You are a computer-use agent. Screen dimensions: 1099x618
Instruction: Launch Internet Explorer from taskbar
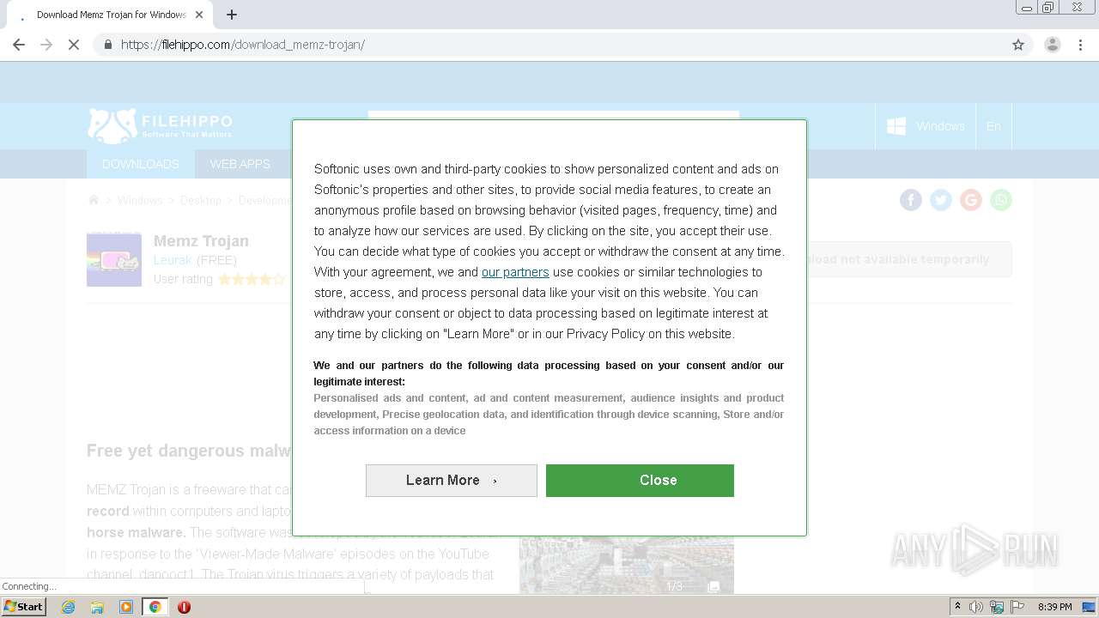tap(69, 607)
